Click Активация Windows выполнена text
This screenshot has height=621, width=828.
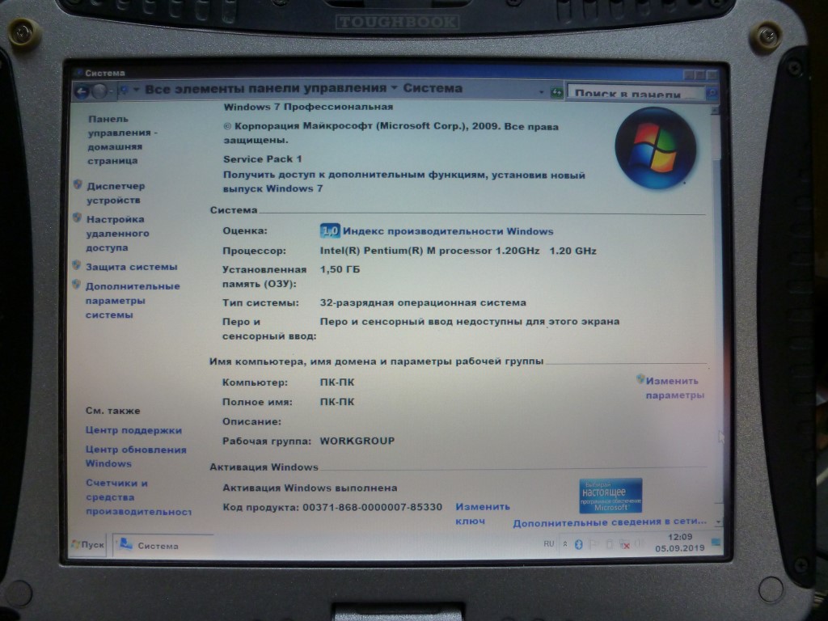pyautogui.click(x=310, y=488)
